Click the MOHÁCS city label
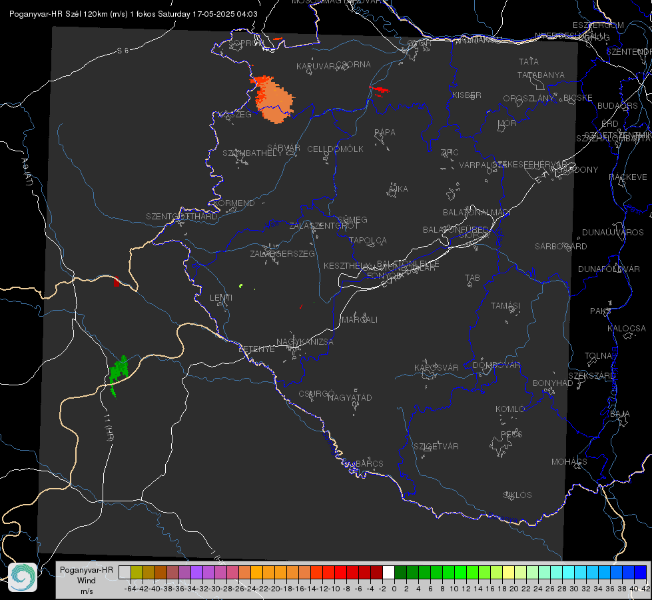Viewport: 652px width, 600px height. [x=569, y=462]
